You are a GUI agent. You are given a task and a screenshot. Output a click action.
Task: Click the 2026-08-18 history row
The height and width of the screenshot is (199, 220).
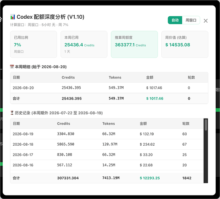[x=107, y=144]
